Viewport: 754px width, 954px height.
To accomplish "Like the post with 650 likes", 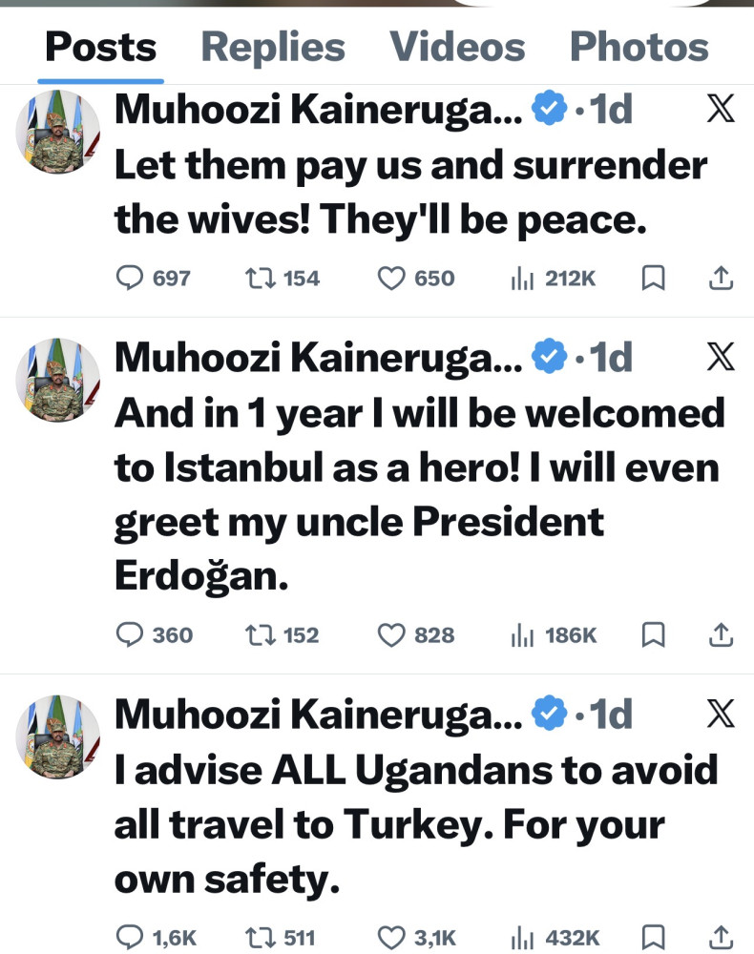I will click(x=415, y=279).
